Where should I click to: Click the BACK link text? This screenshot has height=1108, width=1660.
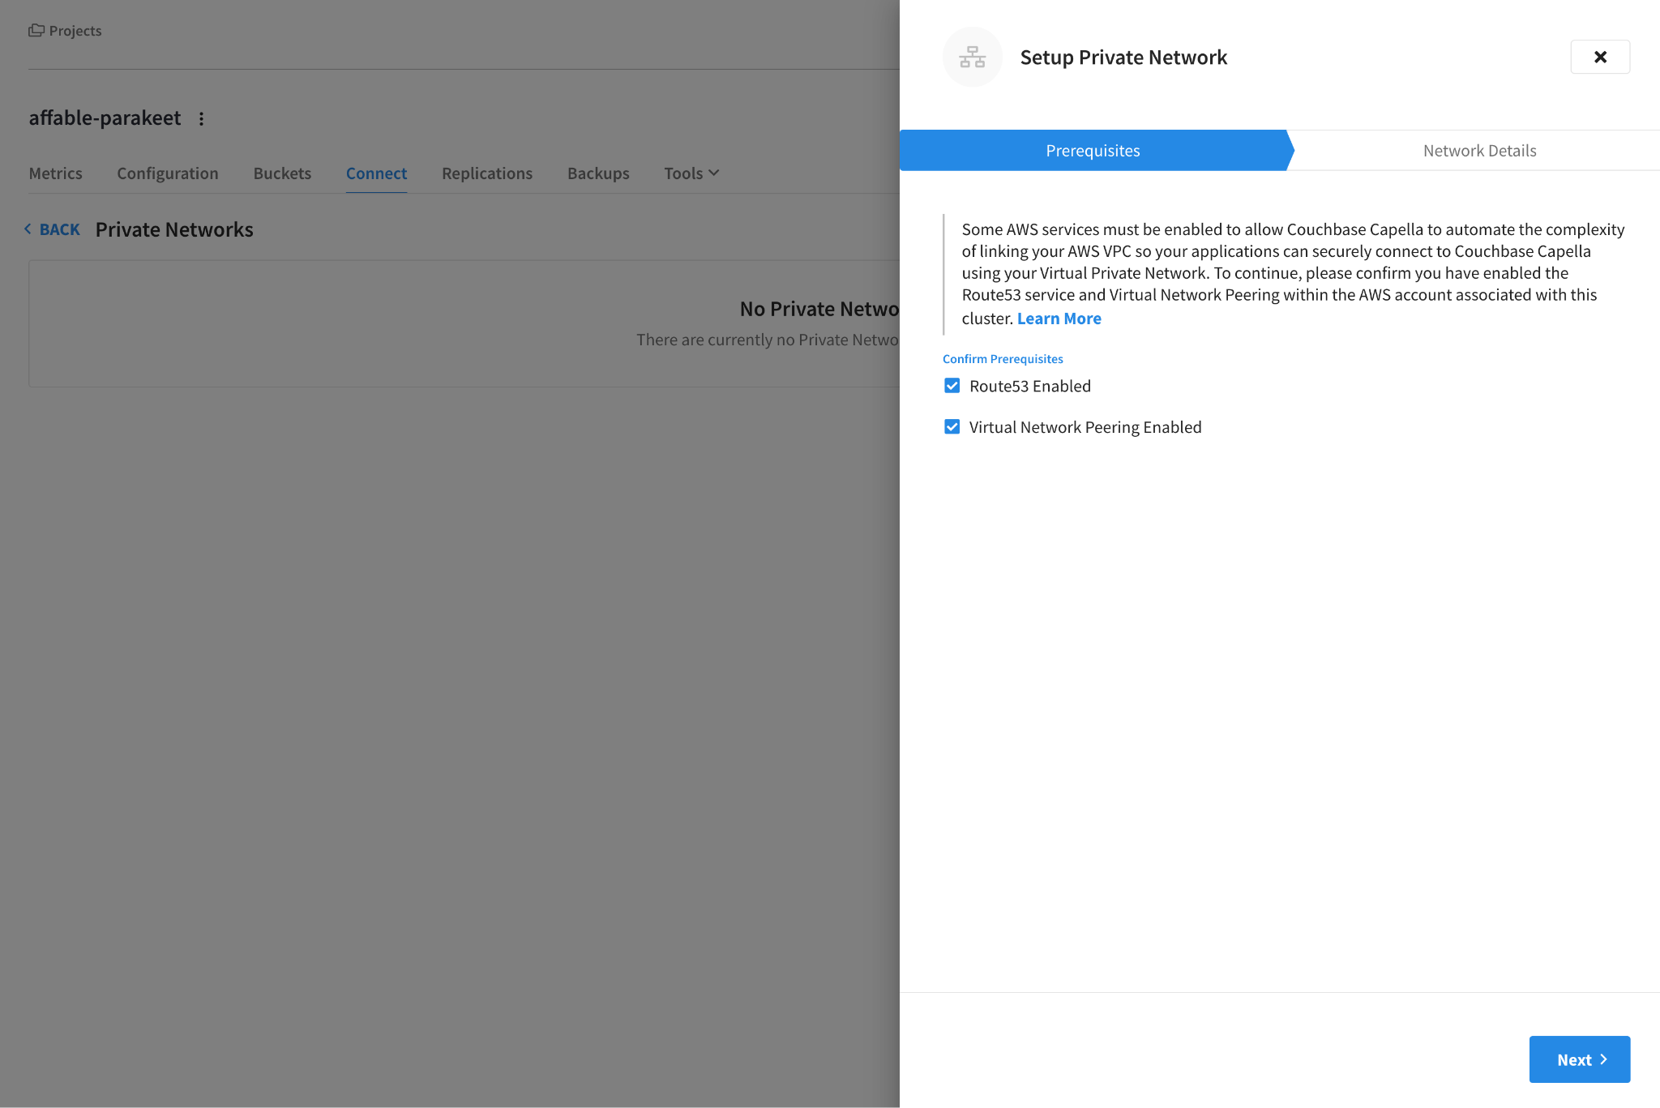coord(60,230)
